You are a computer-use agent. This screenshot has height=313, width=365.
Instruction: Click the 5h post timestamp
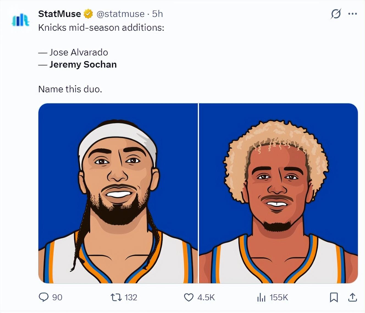coord(157,14)
